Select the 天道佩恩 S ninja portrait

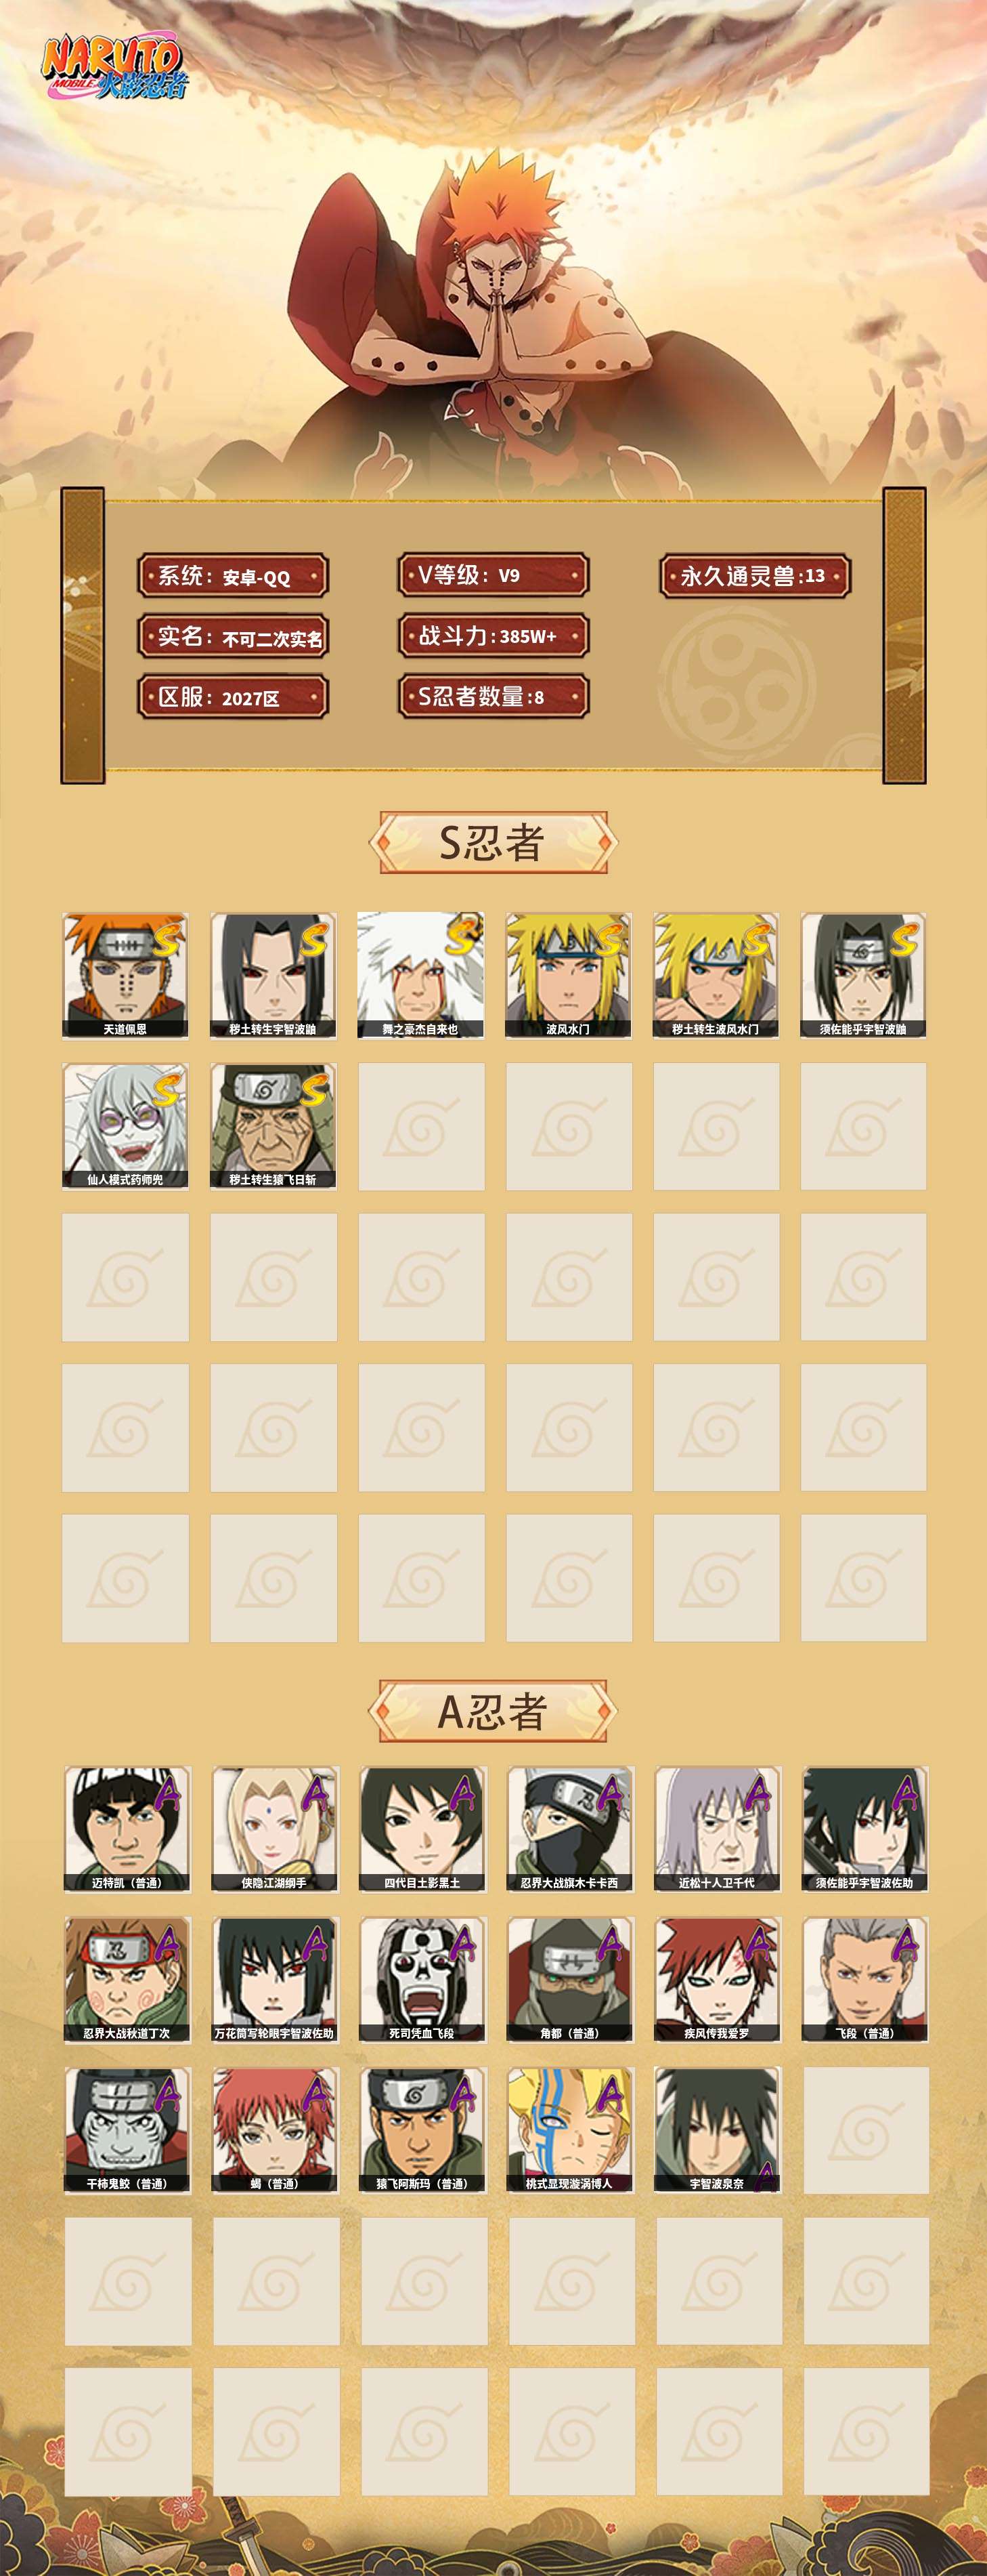(125, 975)
